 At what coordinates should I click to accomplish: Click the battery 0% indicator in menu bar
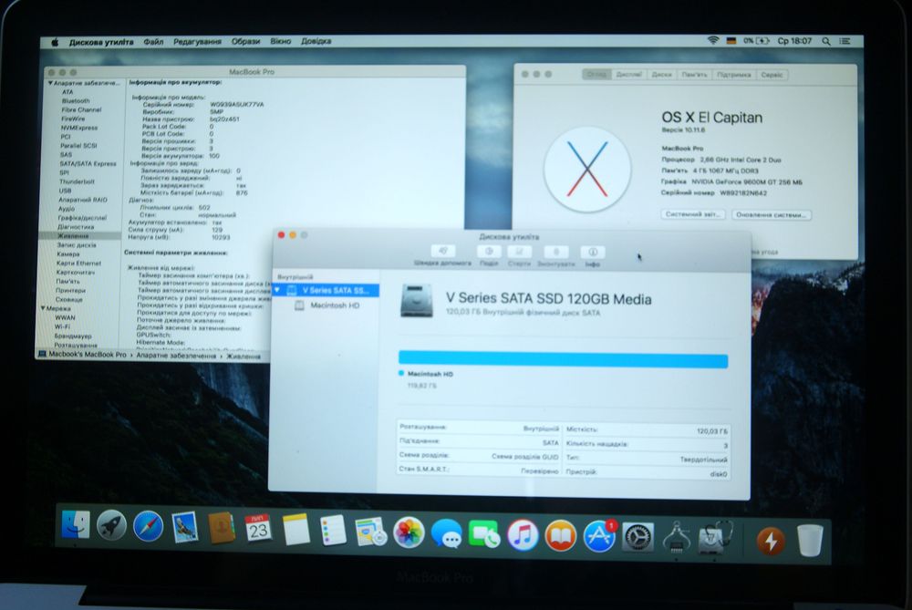tap(756, 41)
